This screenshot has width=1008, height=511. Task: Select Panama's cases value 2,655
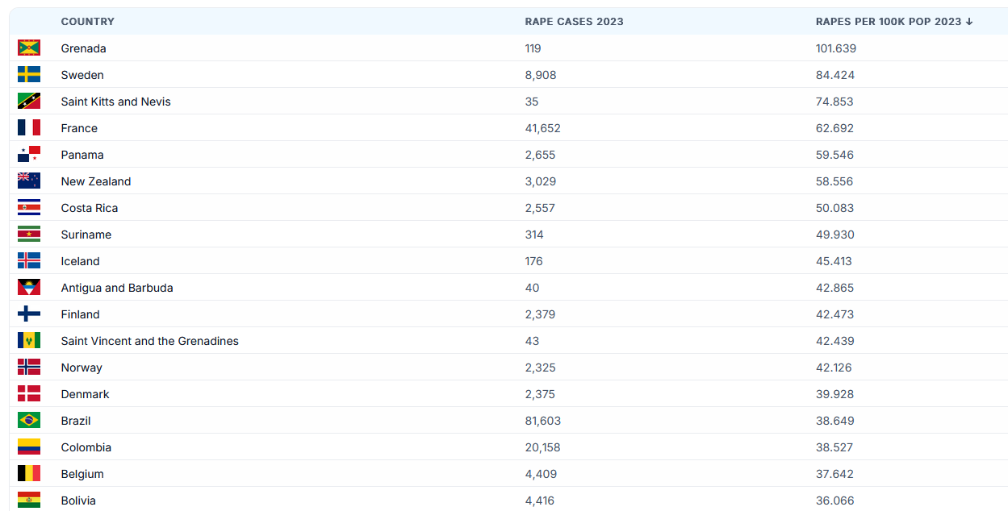(x=541, y=155)
